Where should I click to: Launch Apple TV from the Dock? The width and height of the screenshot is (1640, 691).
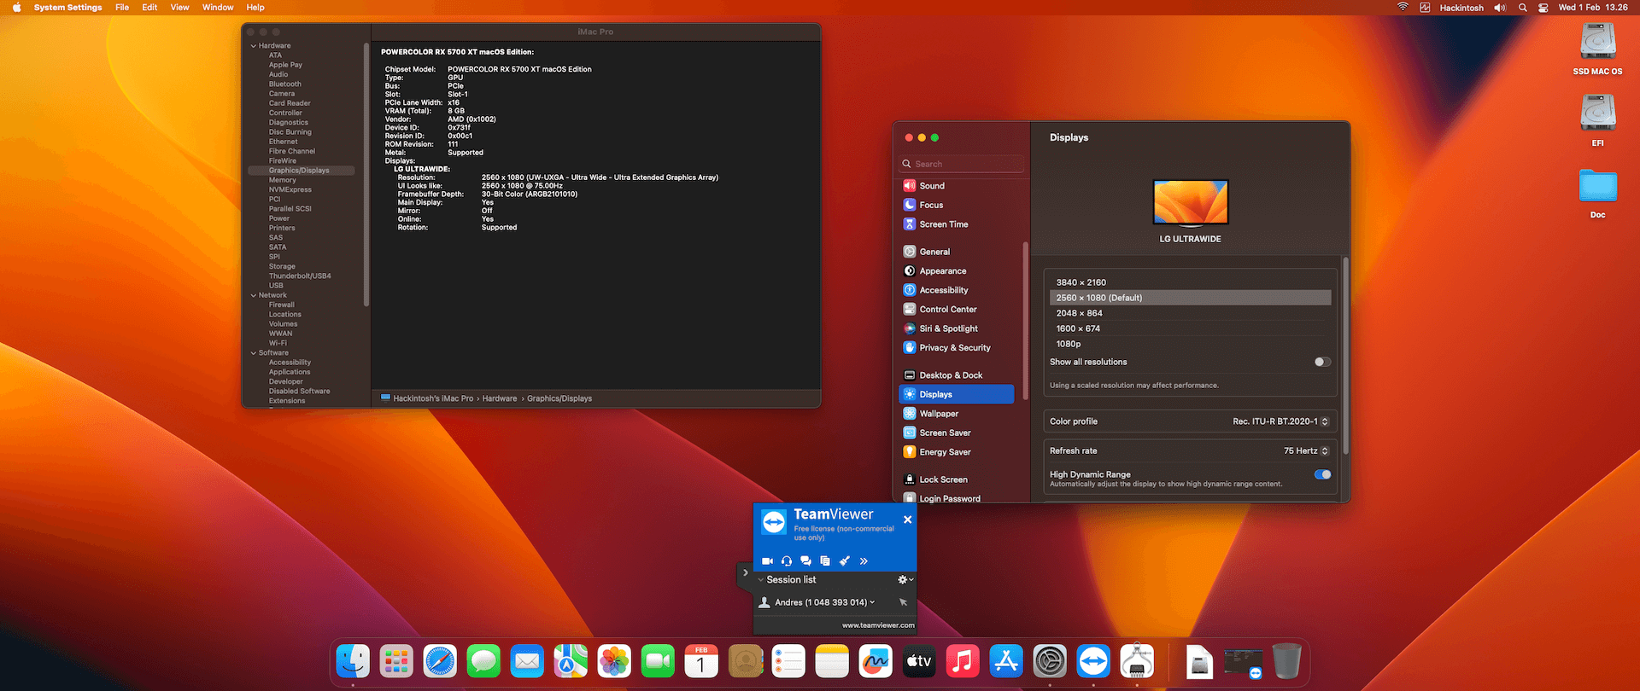[919, 661]
